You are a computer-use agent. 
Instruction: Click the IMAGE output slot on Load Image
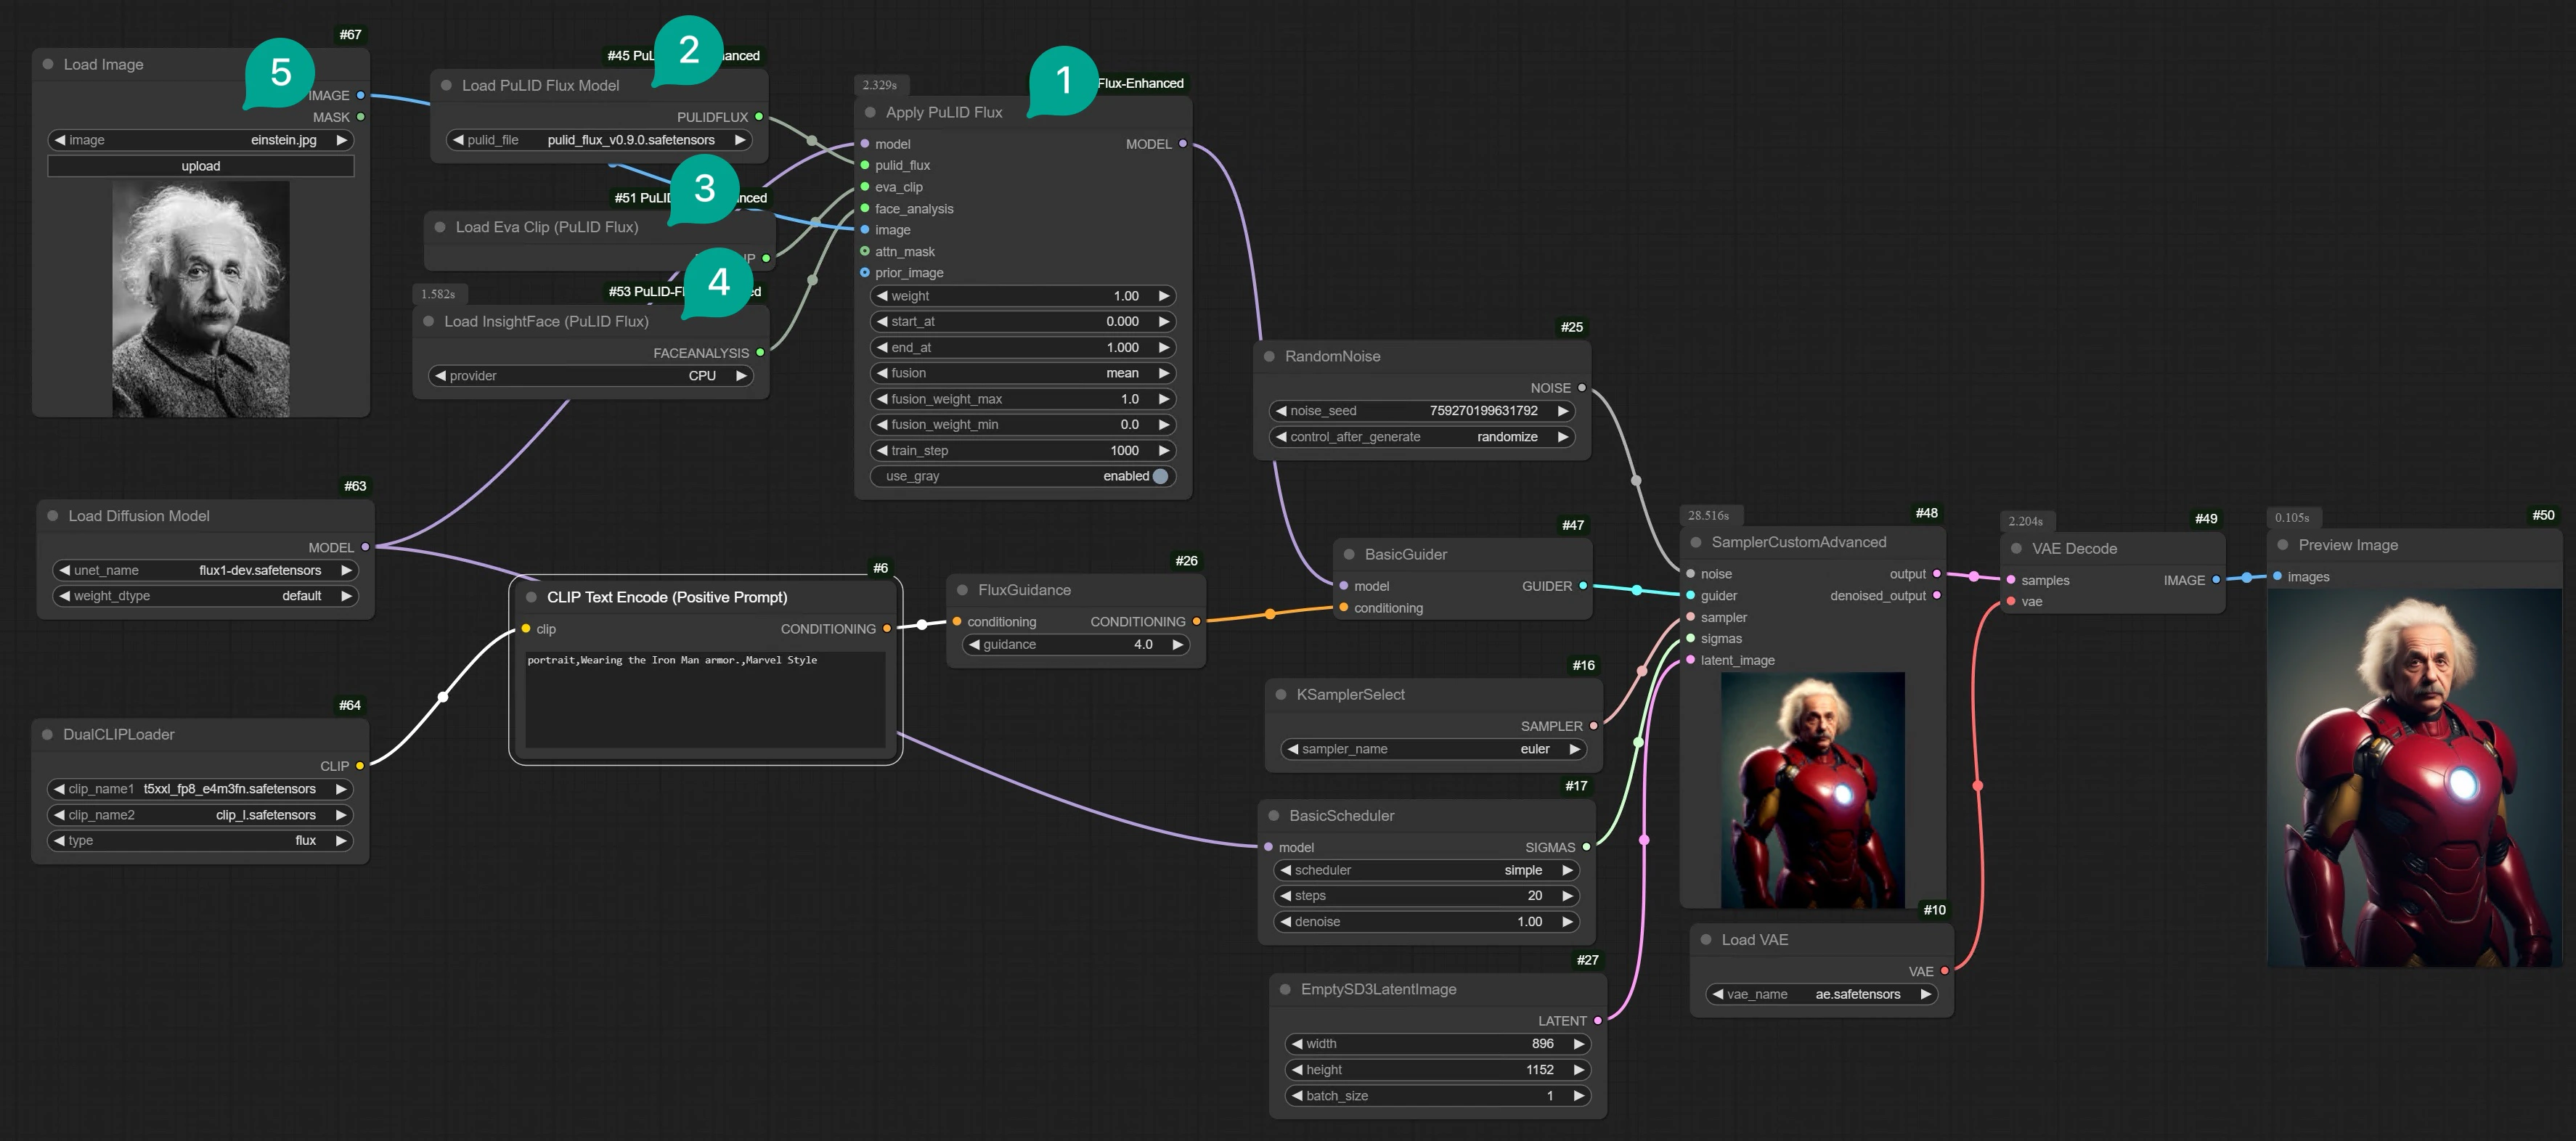(361, 96)
